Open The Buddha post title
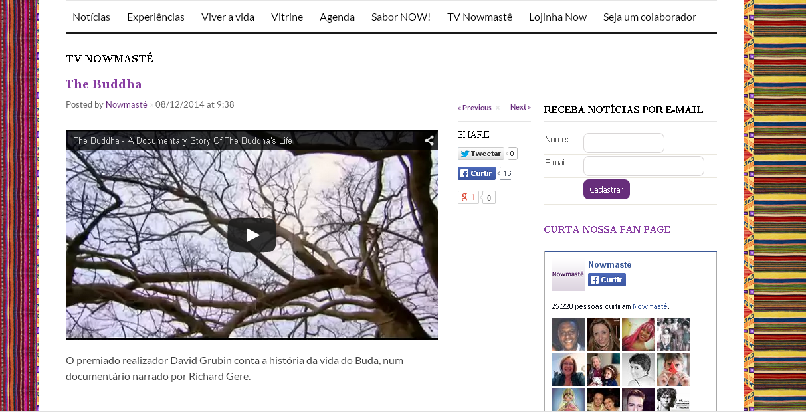Viewport: 806px width, 412px height. 104,84
